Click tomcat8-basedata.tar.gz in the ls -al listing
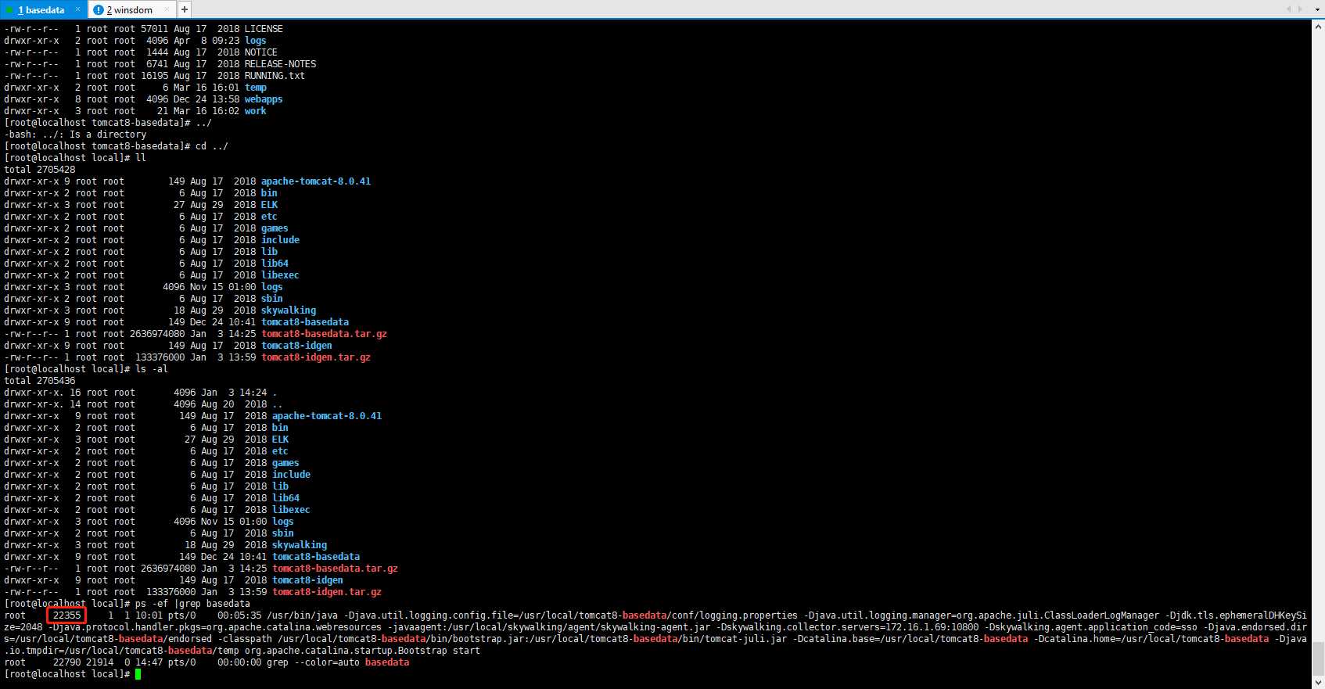This screenshot has width=1325, height=689. click(x=335, y=569)
